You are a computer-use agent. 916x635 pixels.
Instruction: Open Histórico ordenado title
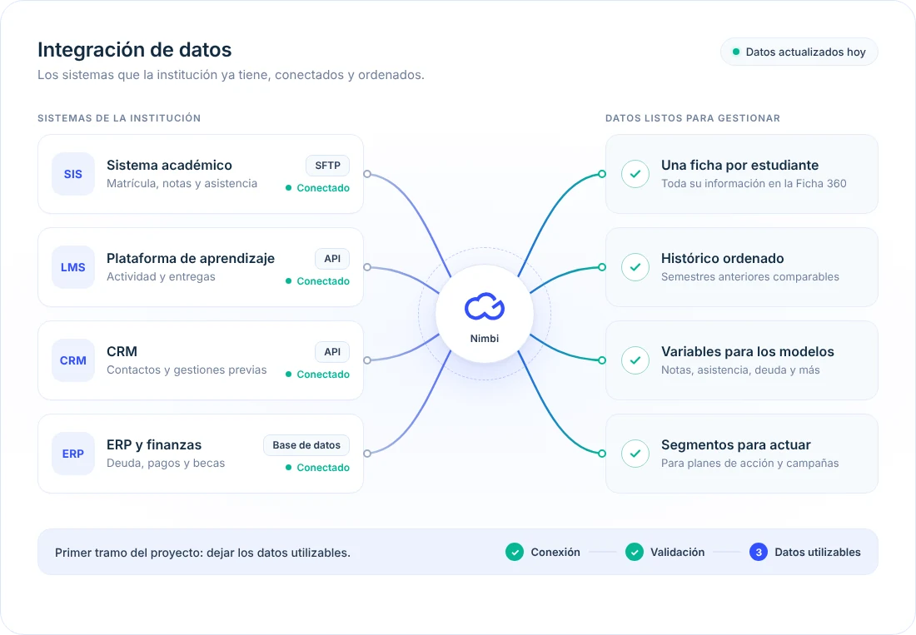[723, 259]
